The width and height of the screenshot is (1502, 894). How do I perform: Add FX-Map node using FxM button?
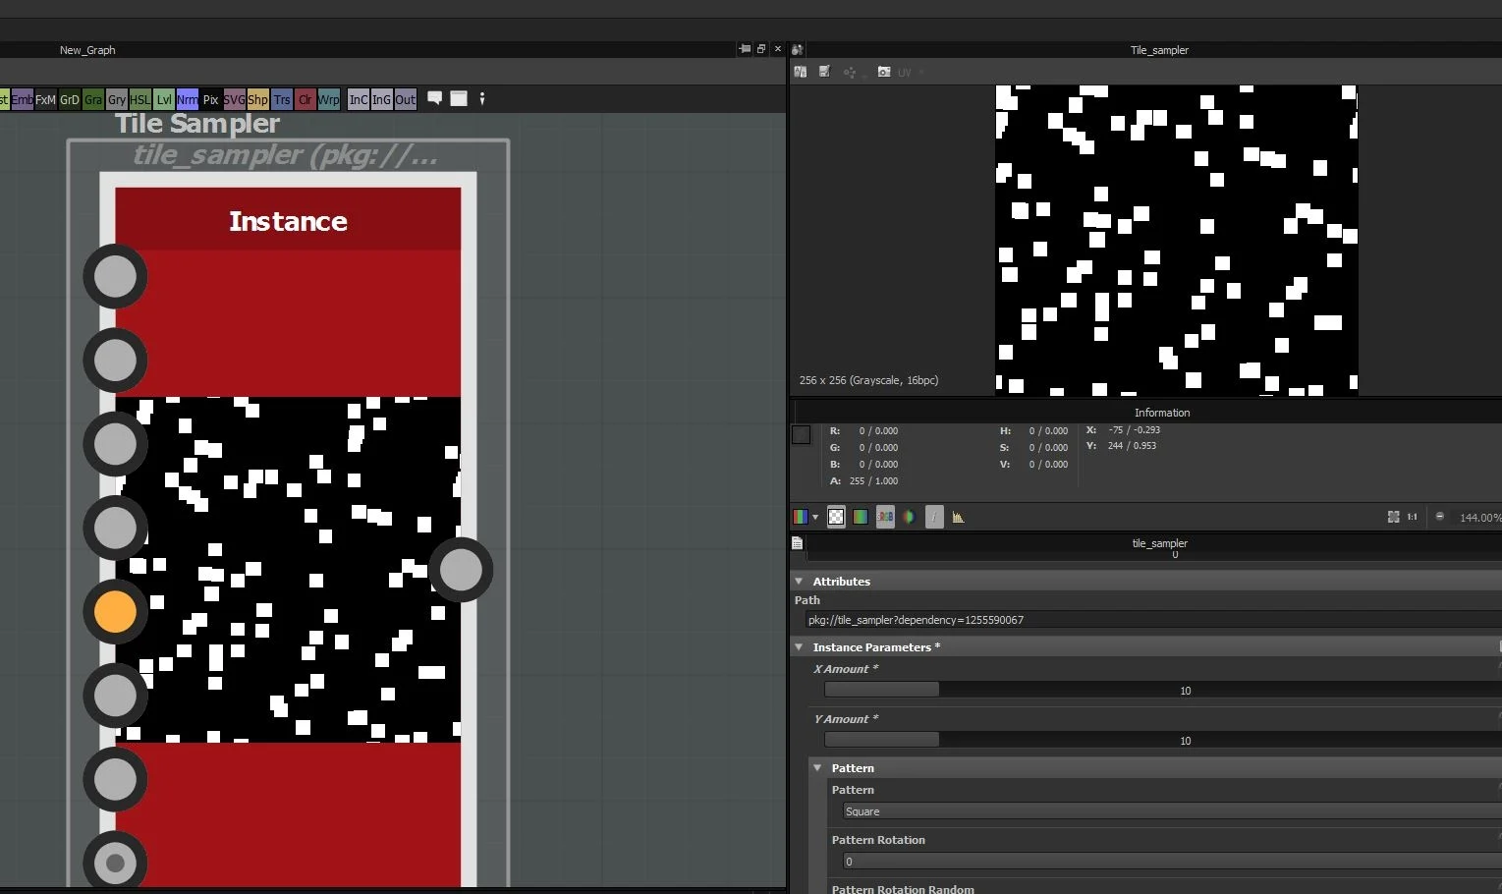click(x=45, y=99)
